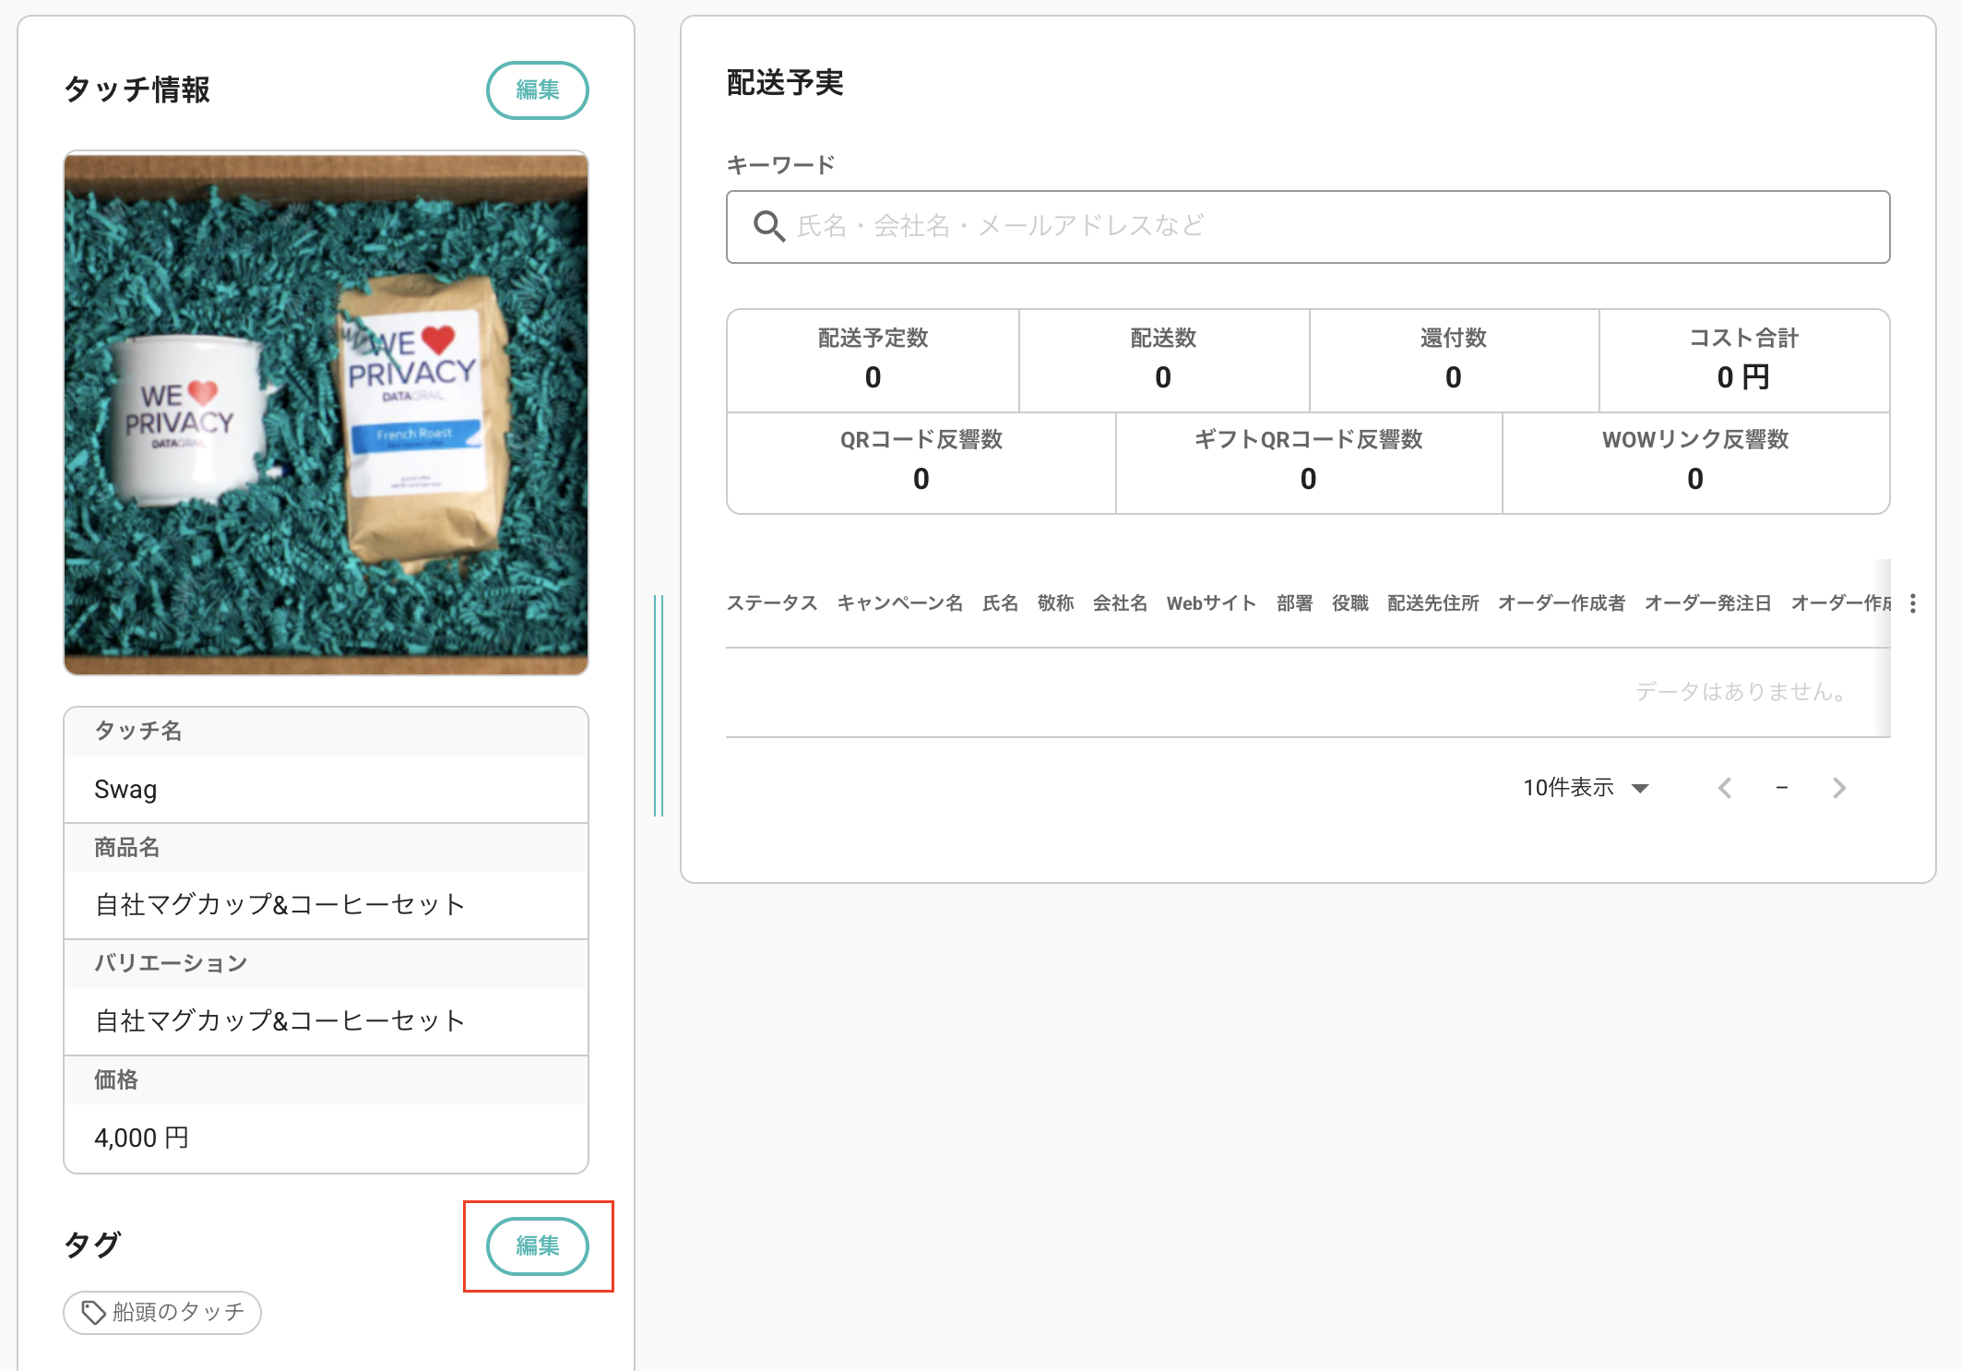
Task: Click the コスト合計 stat cell
Action: click(x=1743, y=361)
